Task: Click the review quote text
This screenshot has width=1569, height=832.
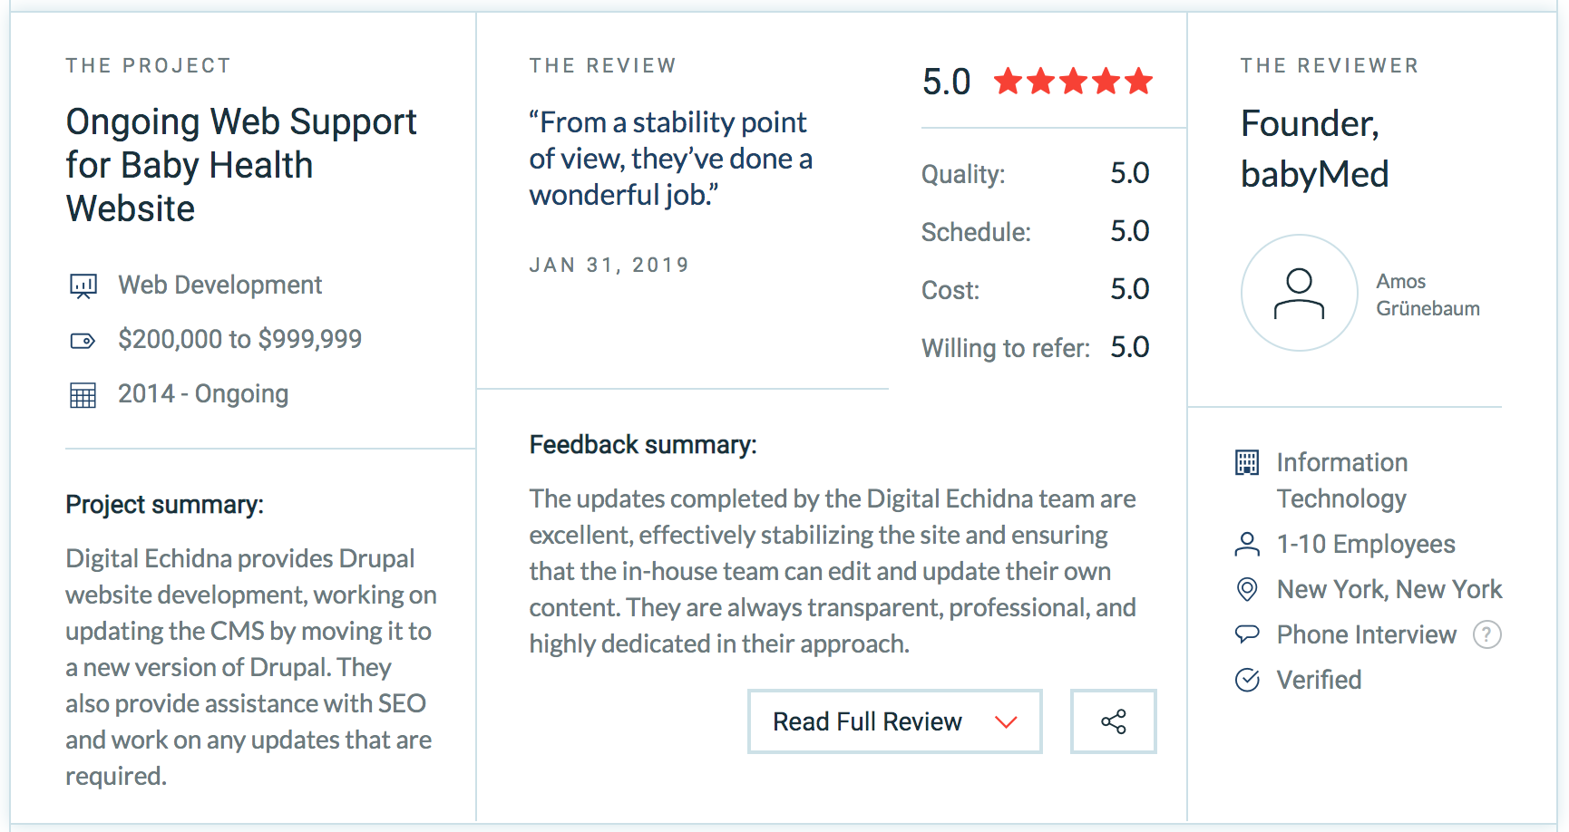Action: click(670, 159)
